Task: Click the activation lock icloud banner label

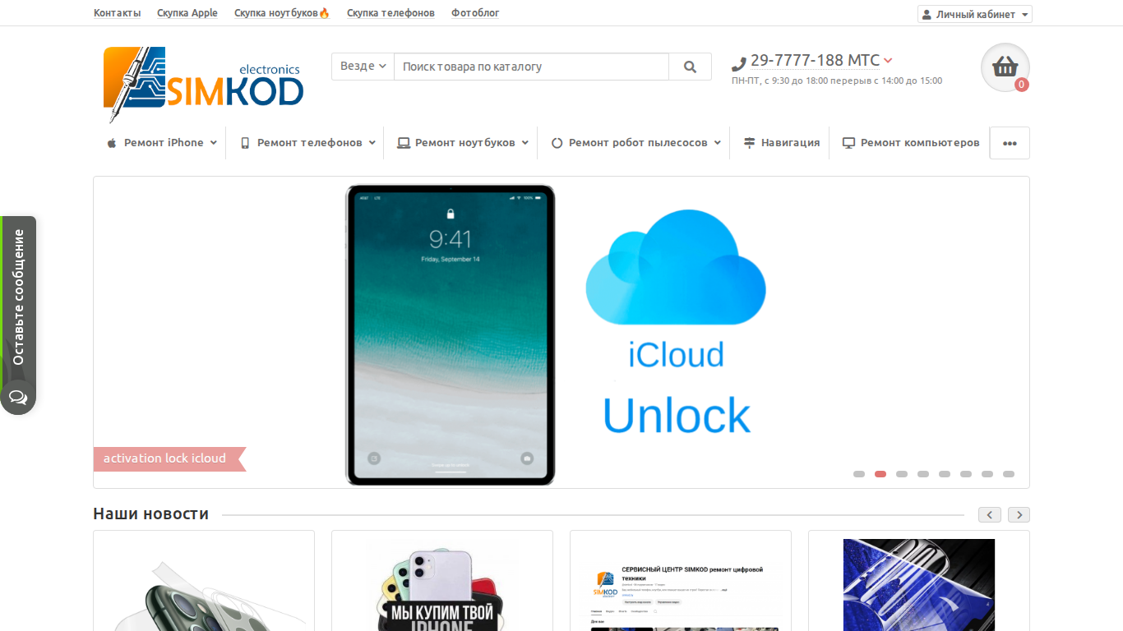Action: (169, 459)
